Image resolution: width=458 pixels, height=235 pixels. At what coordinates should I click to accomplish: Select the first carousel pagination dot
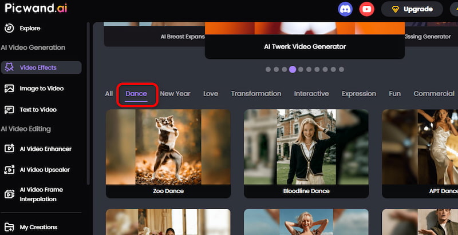click(268, 69)
